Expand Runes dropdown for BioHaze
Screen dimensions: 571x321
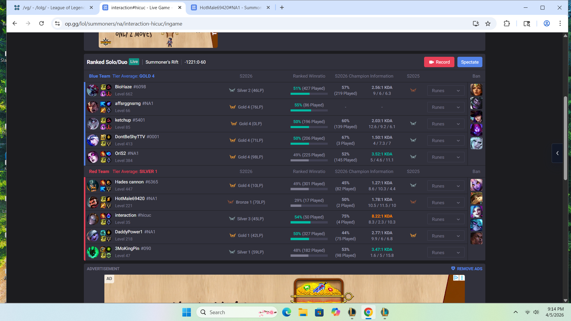445,91
